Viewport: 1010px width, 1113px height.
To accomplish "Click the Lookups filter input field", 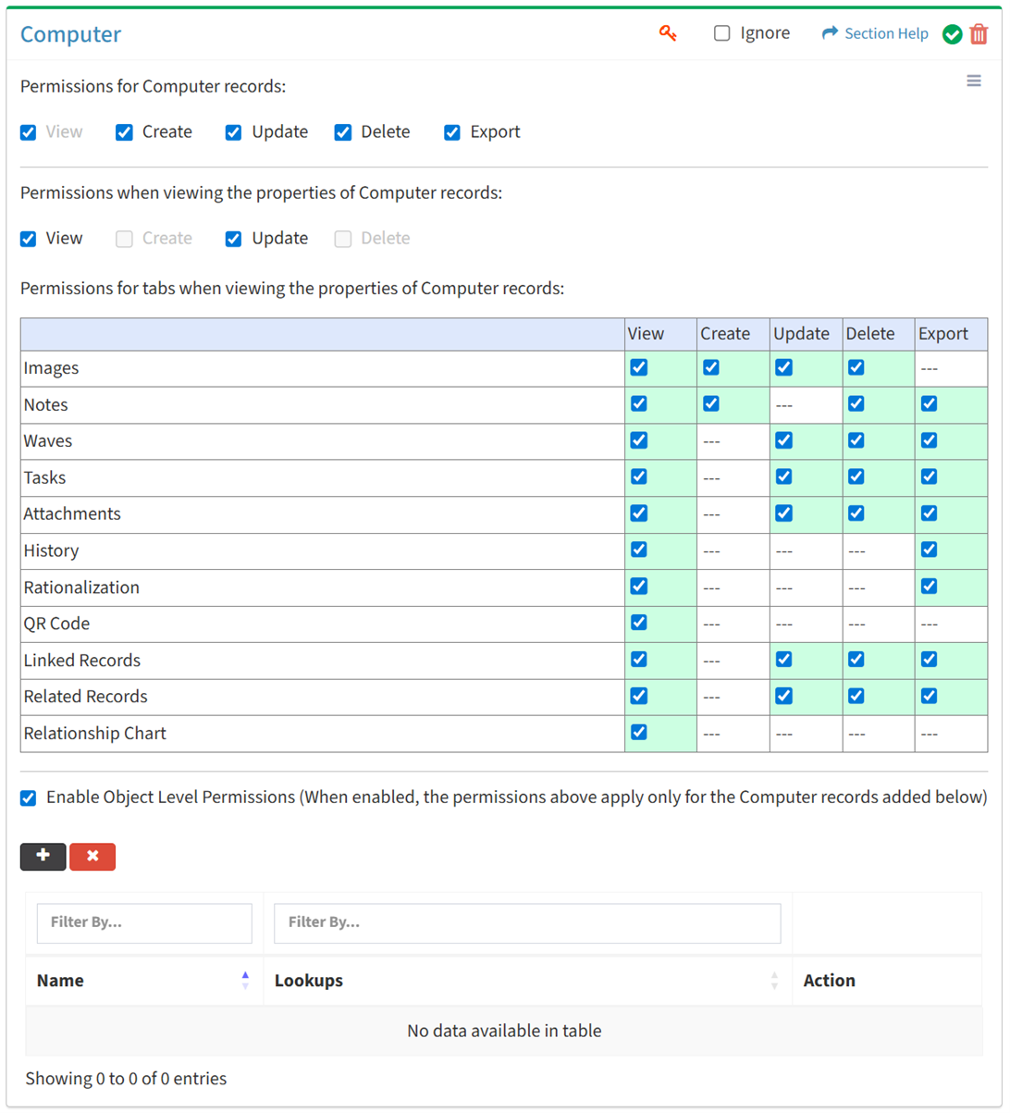I will 527,923.
